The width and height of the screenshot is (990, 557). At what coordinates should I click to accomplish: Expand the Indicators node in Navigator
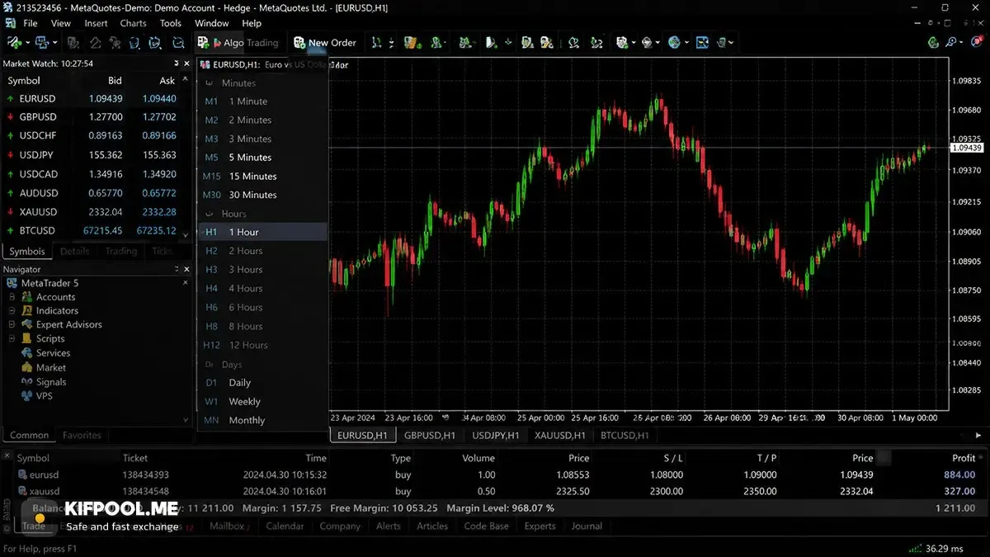[x=12, y=311]
